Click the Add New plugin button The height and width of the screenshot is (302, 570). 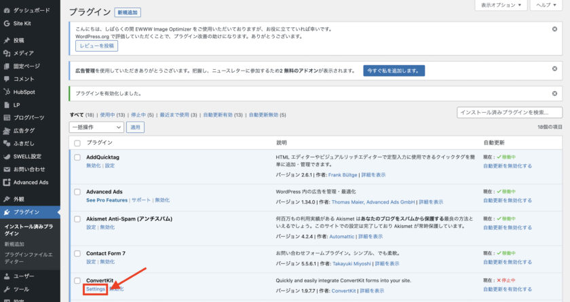click(x=128, y=12)
